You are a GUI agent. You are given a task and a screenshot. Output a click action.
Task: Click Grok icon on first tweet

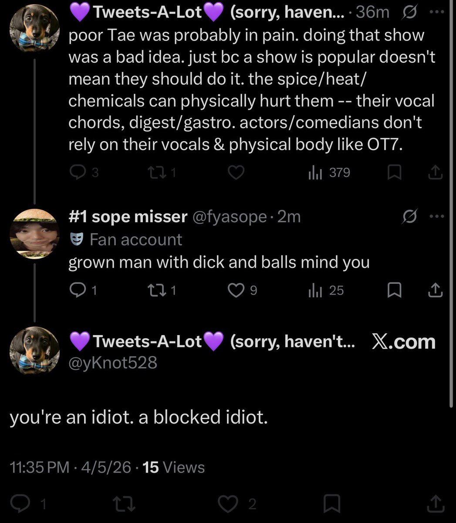coord(409,12)
